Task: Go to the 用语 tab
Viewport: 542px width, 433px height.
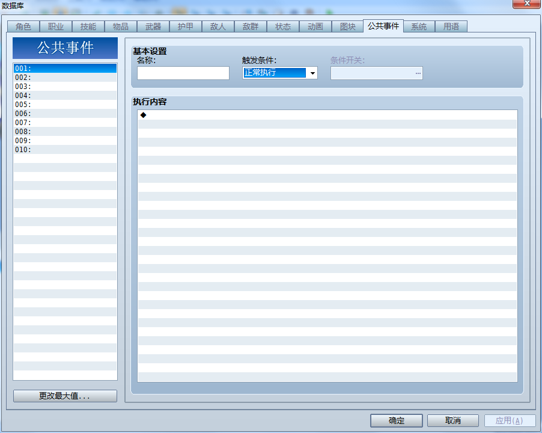Action: (451, 26)
